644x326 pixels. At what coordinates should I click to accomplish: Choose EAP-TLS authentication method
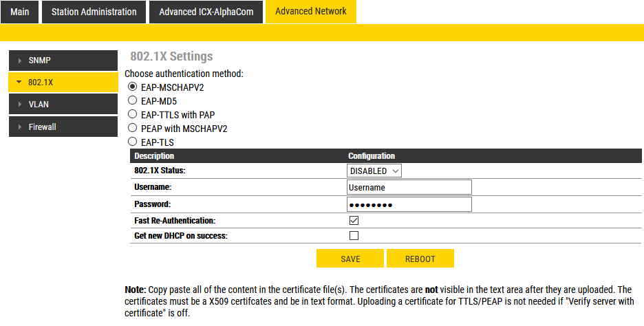(133, 142)
